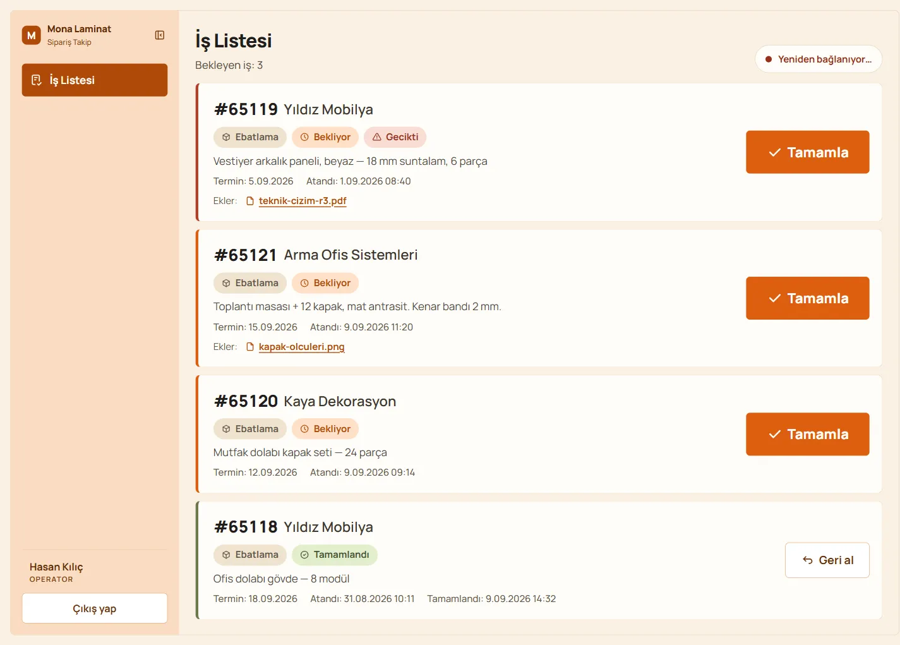Click the İş Listesi page heading
The height and width of the screenshot is (645, 900).
coord(234,40)
